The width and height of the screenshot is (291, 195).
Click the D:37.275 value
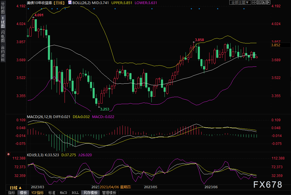[x=69, y=155]
